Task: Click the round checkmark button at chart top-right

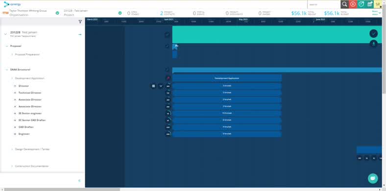Action: pyautogui.click(x=373, y=33)
